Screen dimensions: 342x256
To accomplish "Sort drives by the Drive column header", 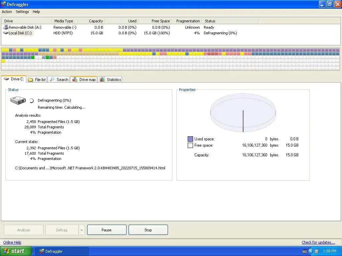I will click(26, 21).
